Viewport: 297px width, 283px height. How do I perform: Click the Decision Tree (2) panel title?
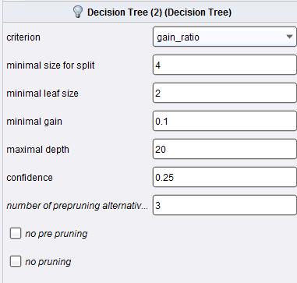point(159,12)
